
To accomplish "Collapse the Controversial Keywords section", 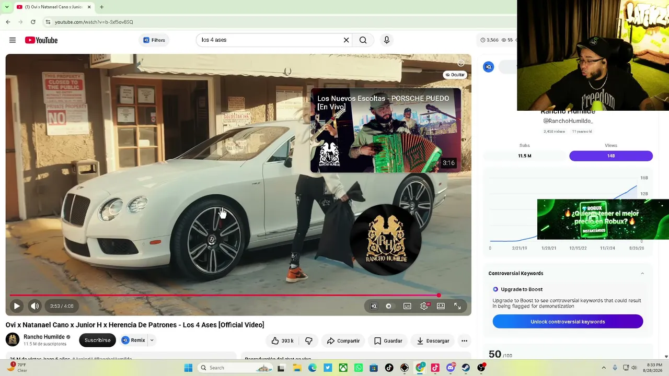I will (x=642, y=274).
